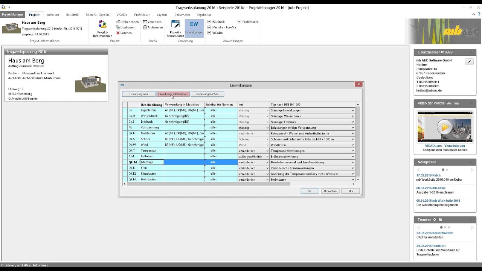Switch to ViCADo ribbon tab

click(x=122, y=15)
